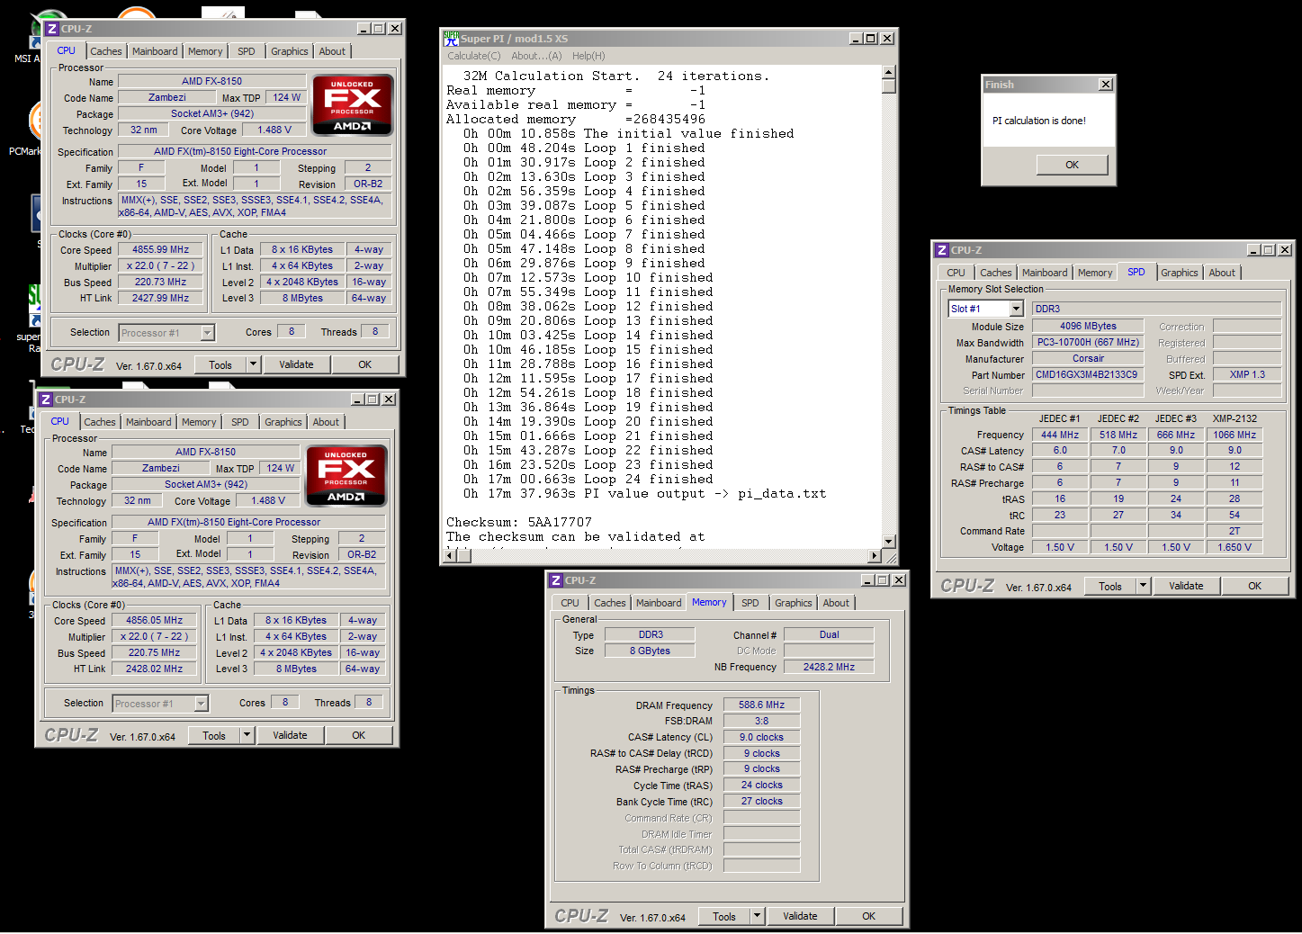Viewport: 1302px width, 934px height.
Task: Click the up arrow of Super PI's vertical scrollbar
Action: click(889, 72)
